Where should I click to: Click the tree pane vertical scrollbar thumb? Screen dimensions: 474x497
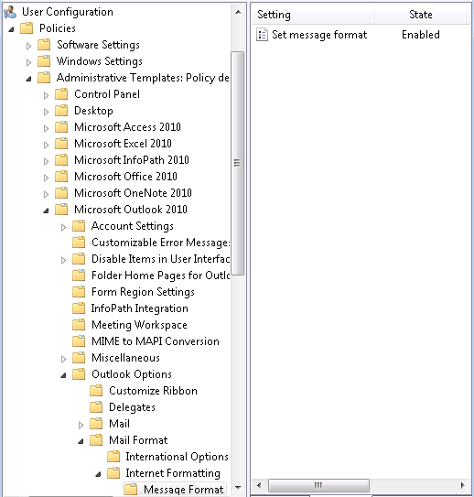coord(237,163)
